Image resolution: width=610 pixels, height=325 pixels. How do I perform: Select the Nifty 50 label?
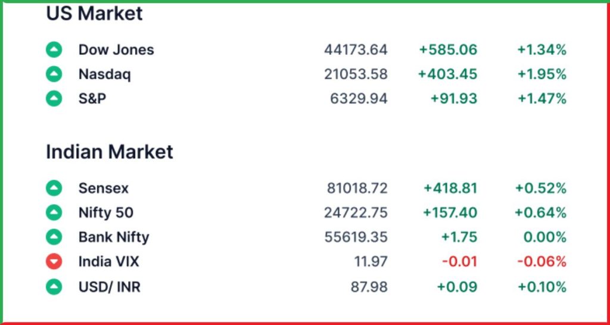pyautogui.click(x=106, y=212)
